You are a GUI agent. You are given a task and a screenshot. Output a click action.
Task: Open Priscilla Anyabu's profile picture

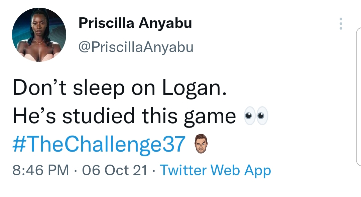(x=39, y=35)
